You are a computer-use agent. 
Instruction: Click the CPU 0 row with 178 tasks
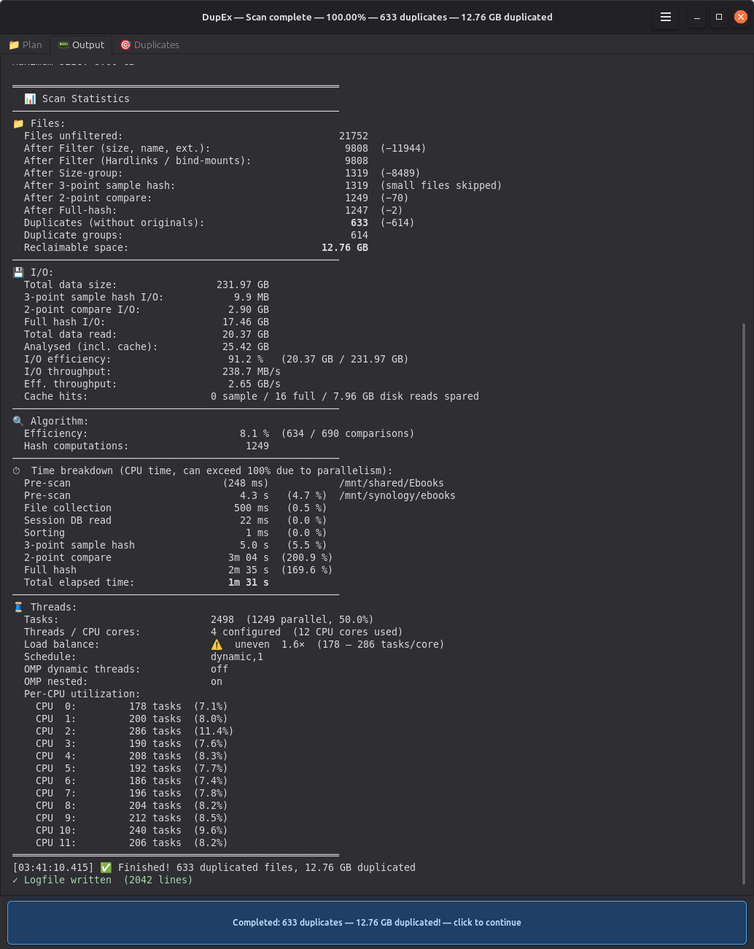[131, 706]
